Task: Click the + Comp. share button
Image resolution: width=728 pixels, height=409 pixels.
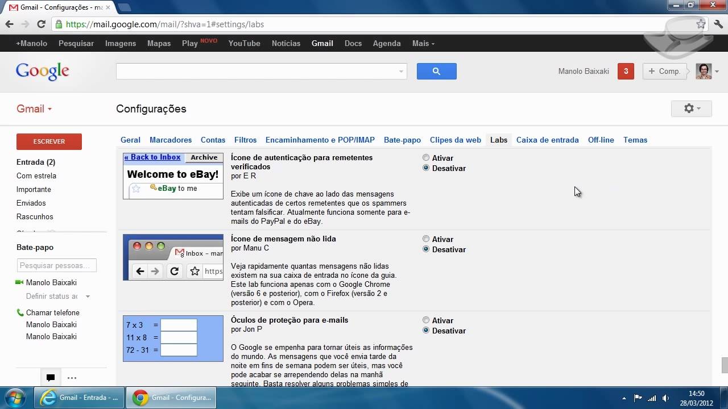Action: [x=664, y=71]
